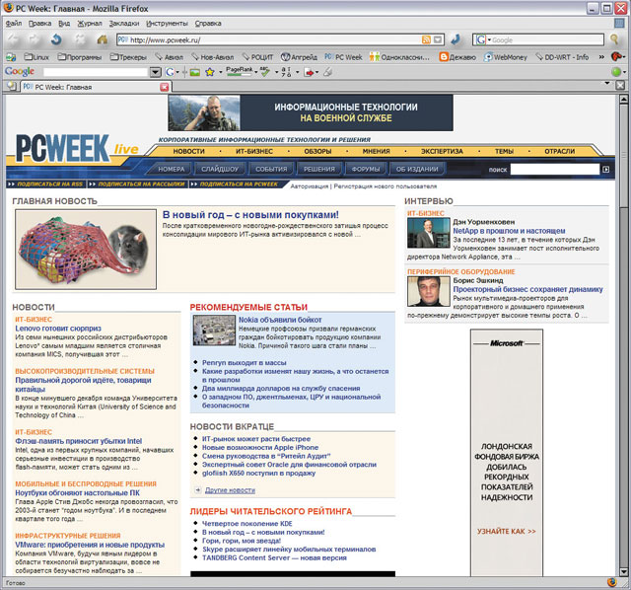Expand the spellcheck dropdown arrow
This screenshot has width=631, height=590.
coord(276,73)
